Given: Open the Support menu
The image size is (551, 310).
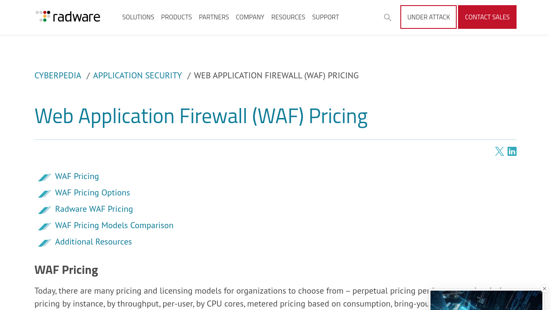Looking at the screenshot, I should coord(325,17).
